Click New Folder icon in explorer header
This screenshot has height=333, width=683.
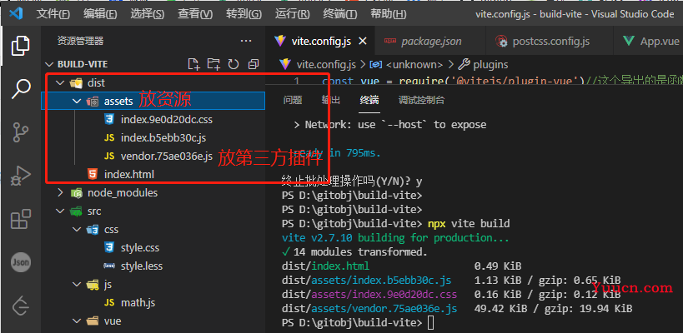click(x=213, y=64)
